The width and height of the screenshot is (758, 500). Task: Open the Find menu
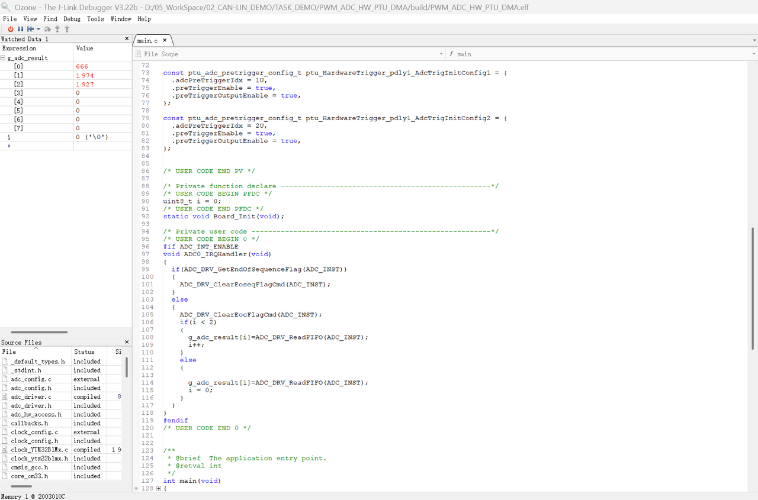[x=50, y=19]
